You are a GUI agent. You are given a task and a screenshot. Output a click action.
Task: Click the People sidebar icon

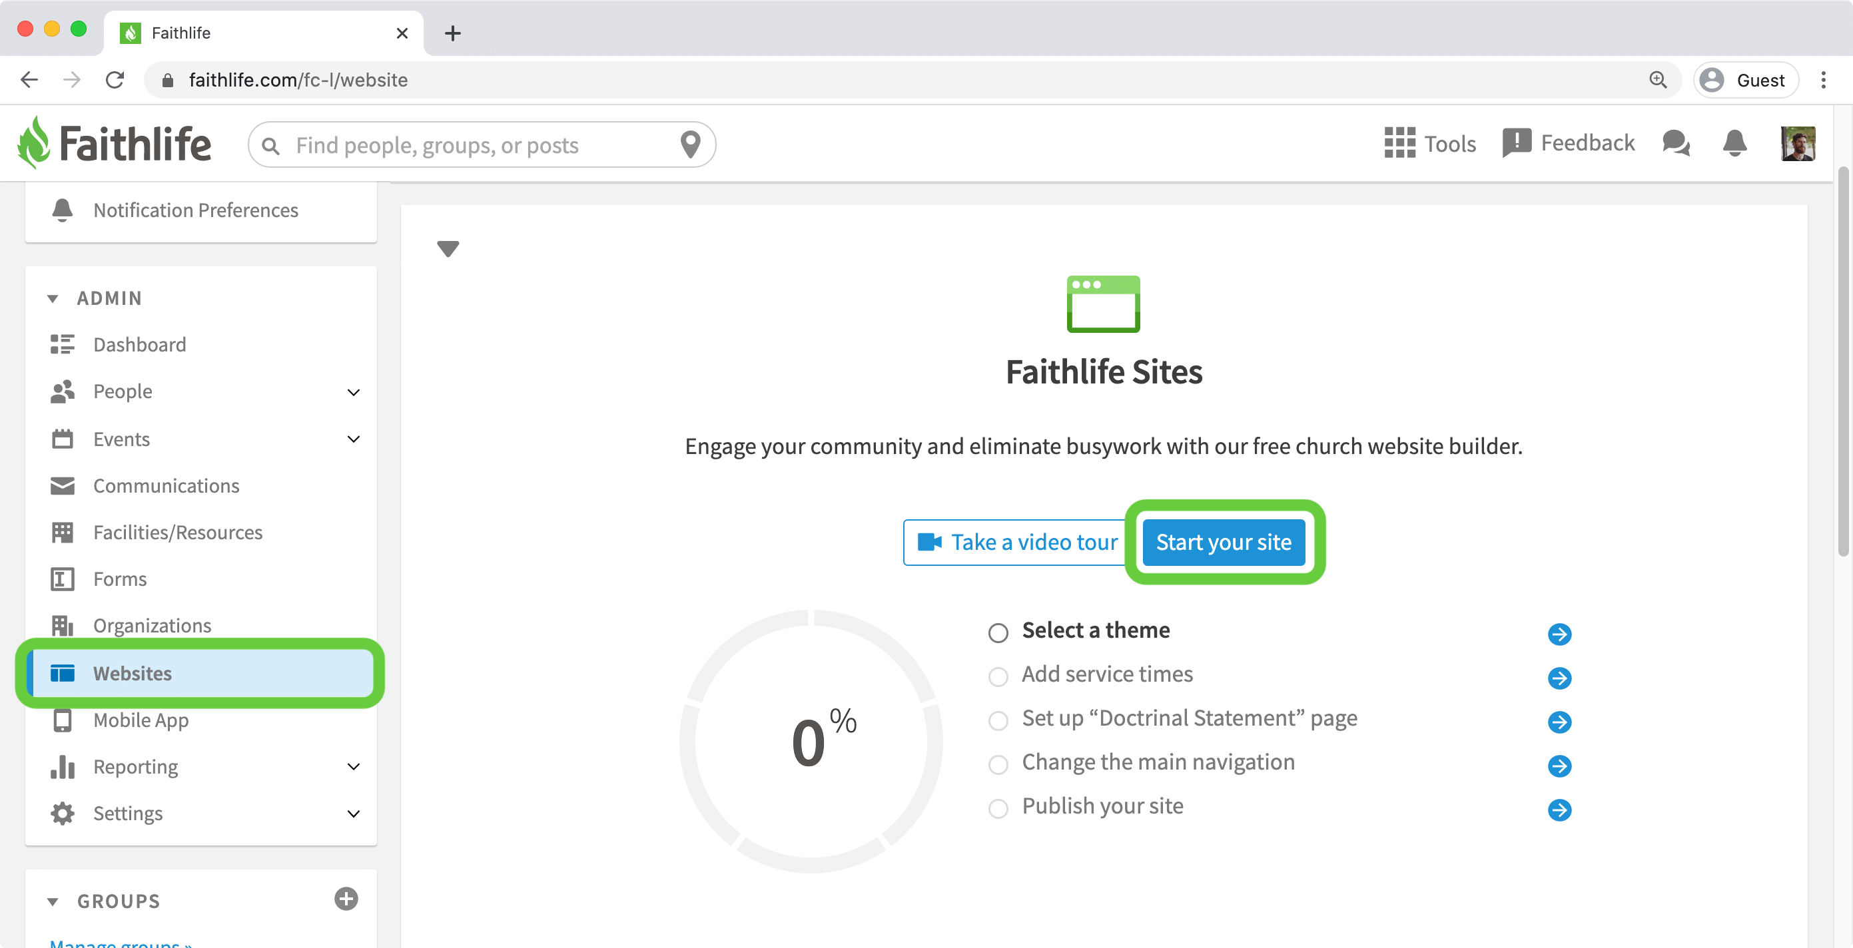(63, 391)
